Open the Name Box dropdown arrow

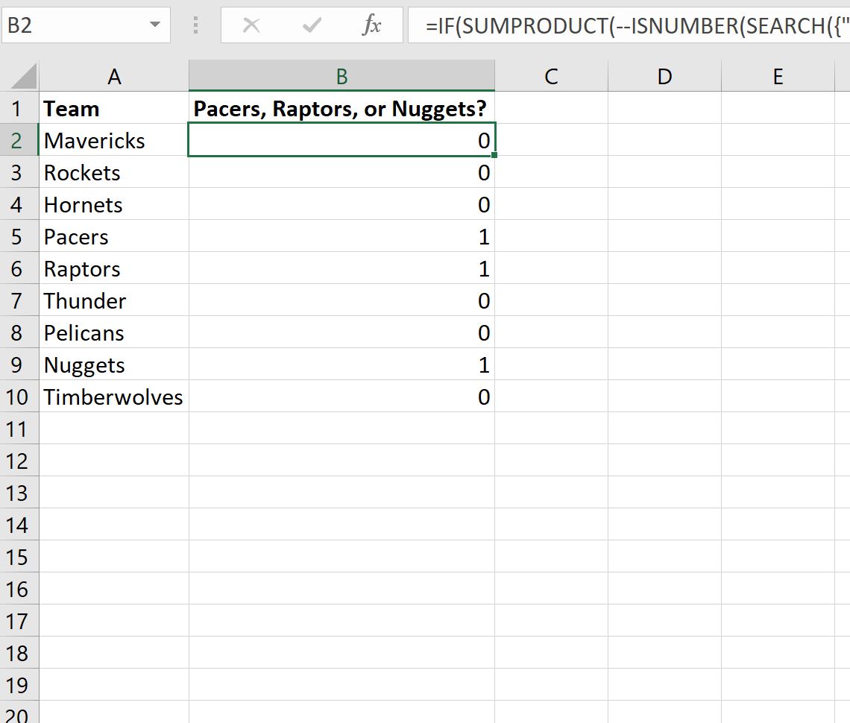click(x=154, y=25)
